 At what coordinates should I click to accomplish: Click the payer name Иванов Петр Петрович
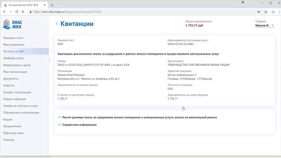pos(71,75)
